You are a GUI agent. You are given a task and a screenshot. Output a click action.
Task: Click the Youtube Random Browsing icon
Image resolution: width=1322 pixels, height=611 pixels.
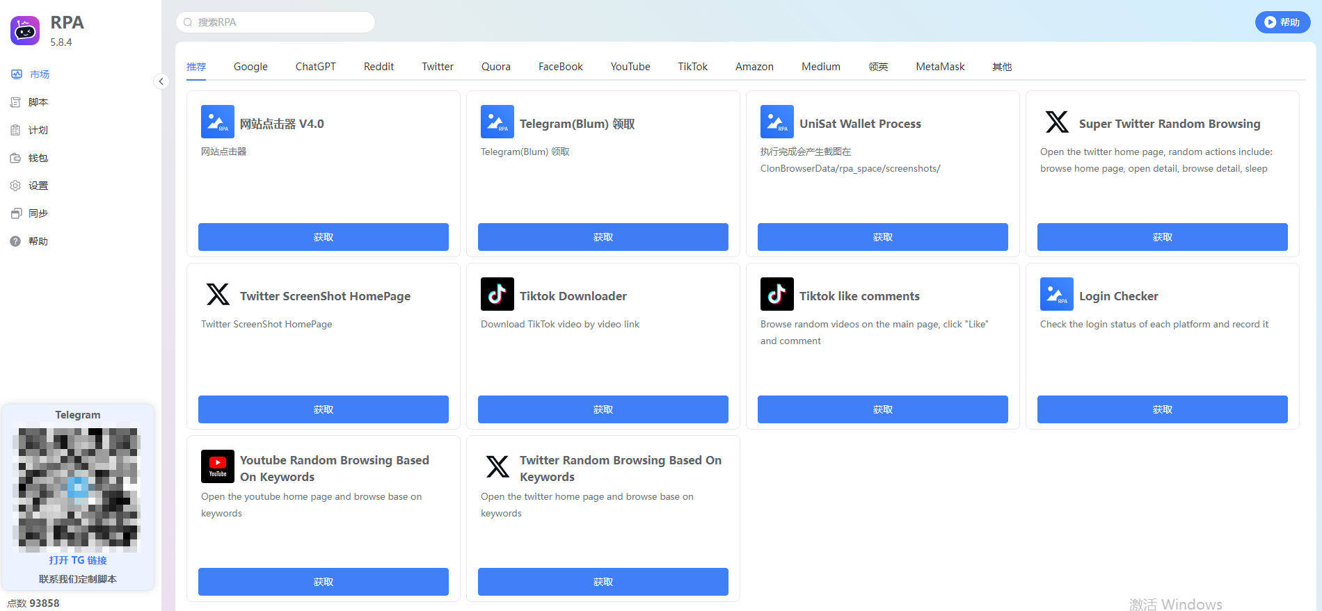[x=217, y=466]
